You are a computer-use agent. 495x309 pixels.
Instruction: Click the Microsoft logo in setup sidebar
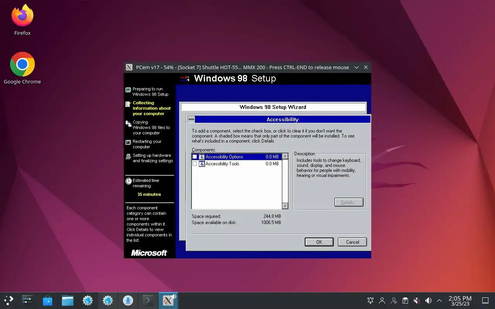click(149, 253)
